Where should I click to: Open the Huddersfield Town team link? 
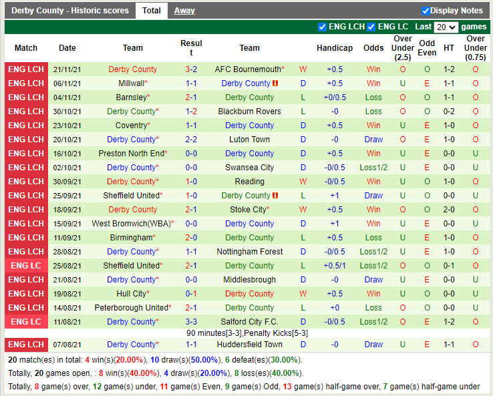click(249, 345)
